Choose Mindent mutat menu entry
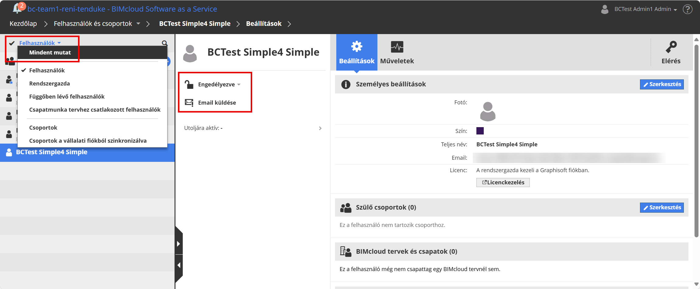Image resolution: width=700 pixels, height=289 pixels. 50,52
